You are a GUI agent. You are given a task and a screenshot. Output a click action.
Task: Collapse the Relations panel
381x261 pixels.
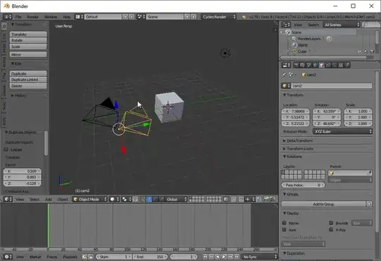coord(293,157)
